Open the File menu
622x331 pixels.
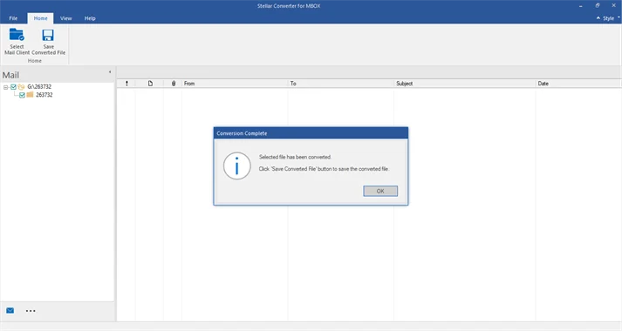click(13, 18)
